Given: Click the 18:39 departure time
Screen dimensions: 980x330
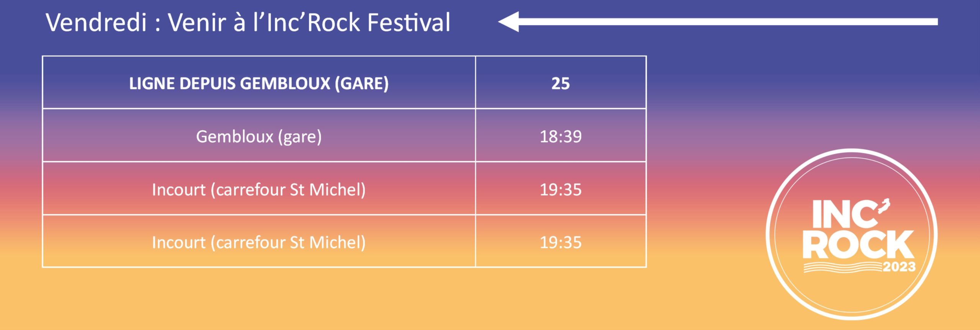Looking at the screenshot, I should pos(560,136).
